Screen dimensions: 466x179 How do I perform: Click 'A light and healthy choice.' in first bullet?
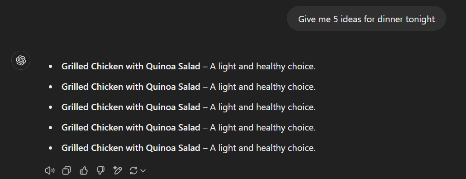(263, 67)
